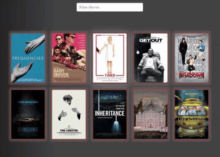Viewport: 220px width, 157px height.
Task: Open the Frequencies movie poster
Action: click(28, 58)
